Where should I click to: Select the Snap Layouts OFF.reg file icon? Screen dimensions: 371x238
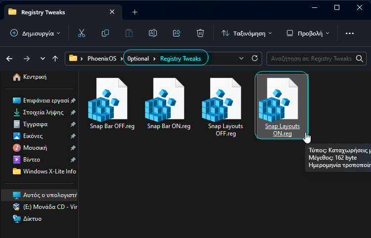[x=222, y=100]
